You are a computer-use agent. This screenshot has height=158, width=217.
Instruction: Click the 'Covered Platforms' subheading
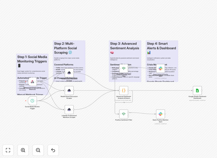click(64, 65)
